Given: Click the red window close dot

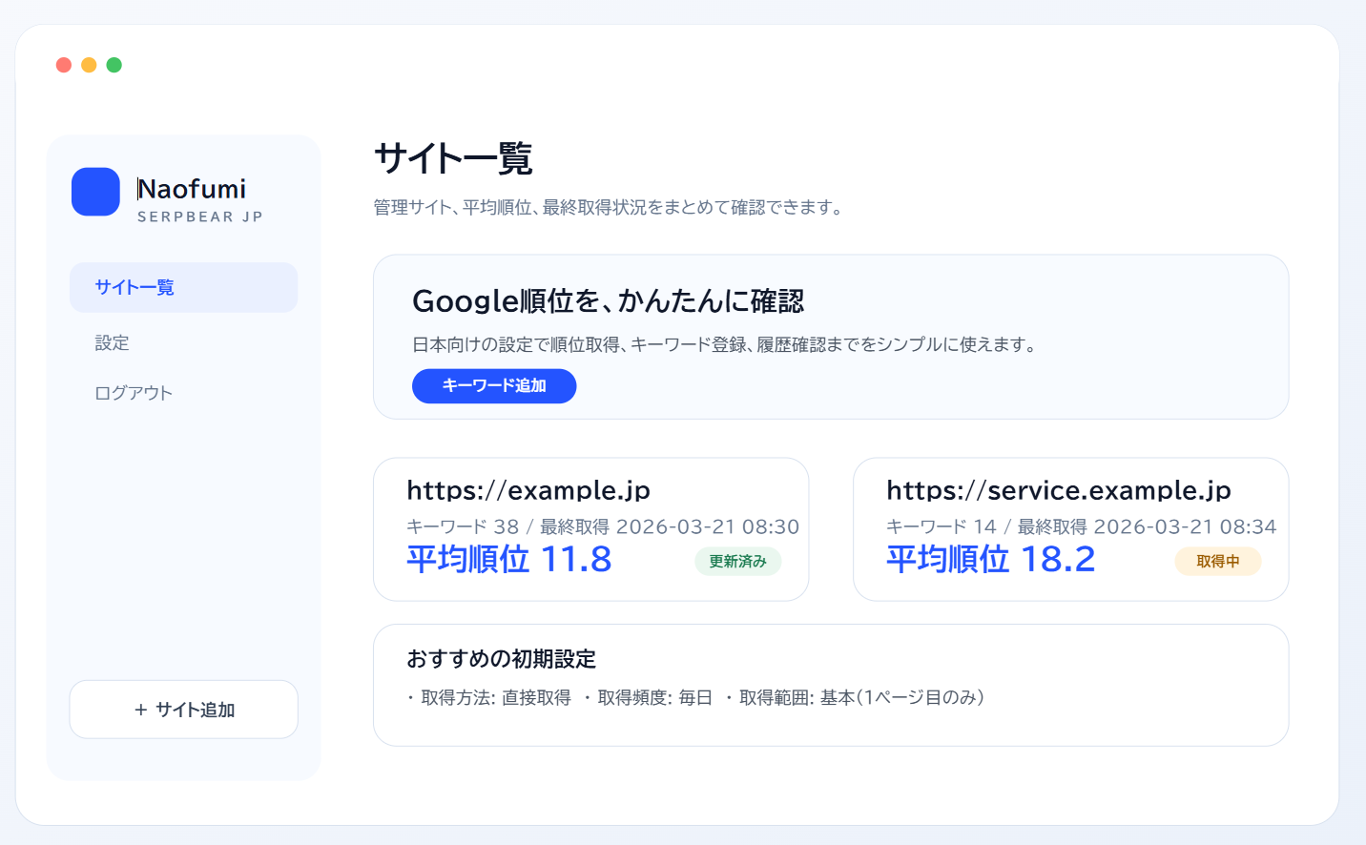Looking at the screenshot, I should pyautogui.click(x=64, y=65).
